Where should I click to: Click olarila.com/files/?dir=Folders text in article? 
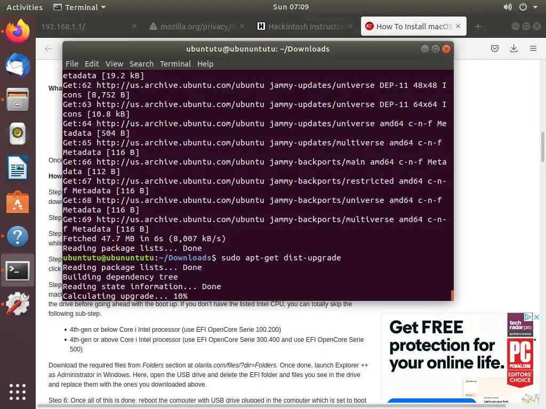235,365
